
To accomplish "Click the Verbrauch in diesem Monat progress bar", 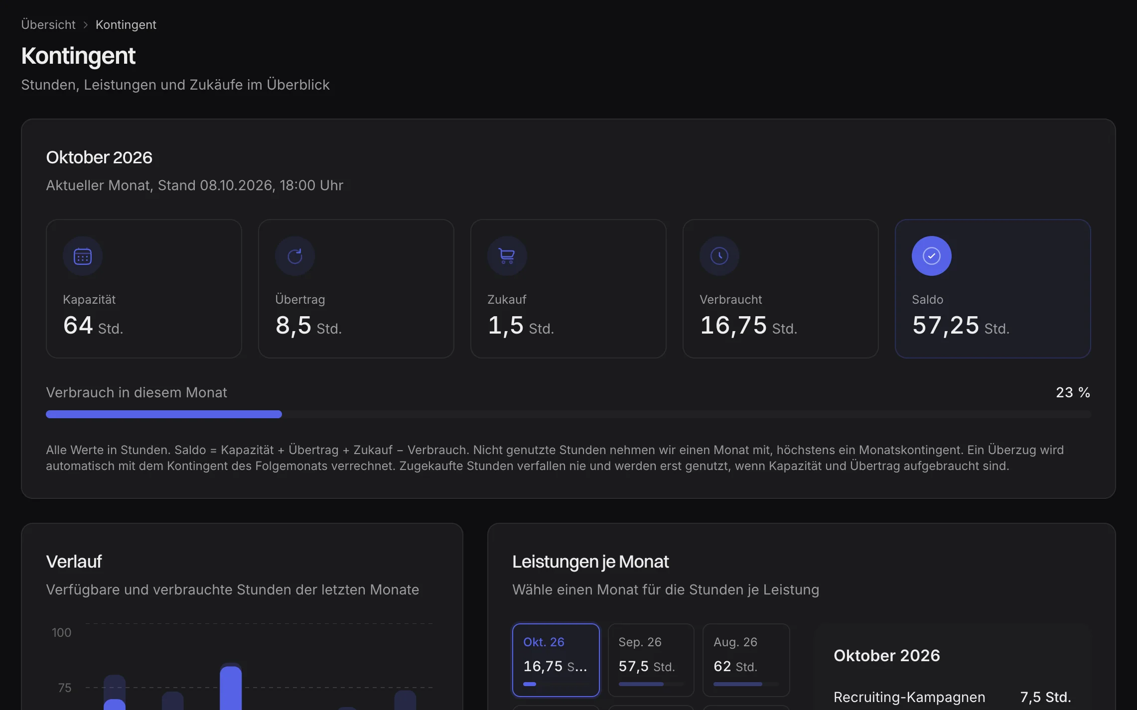I will 568,414.
